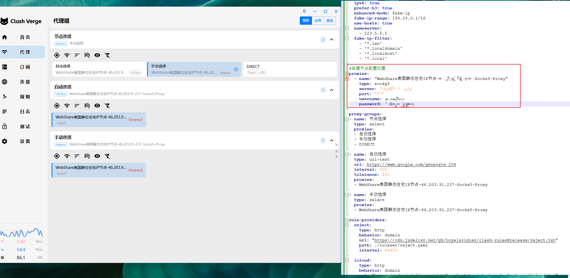Click the memory usage icon in sidebar
The width and height of the screenshot is (570, 278).
(x=2, y=258)
